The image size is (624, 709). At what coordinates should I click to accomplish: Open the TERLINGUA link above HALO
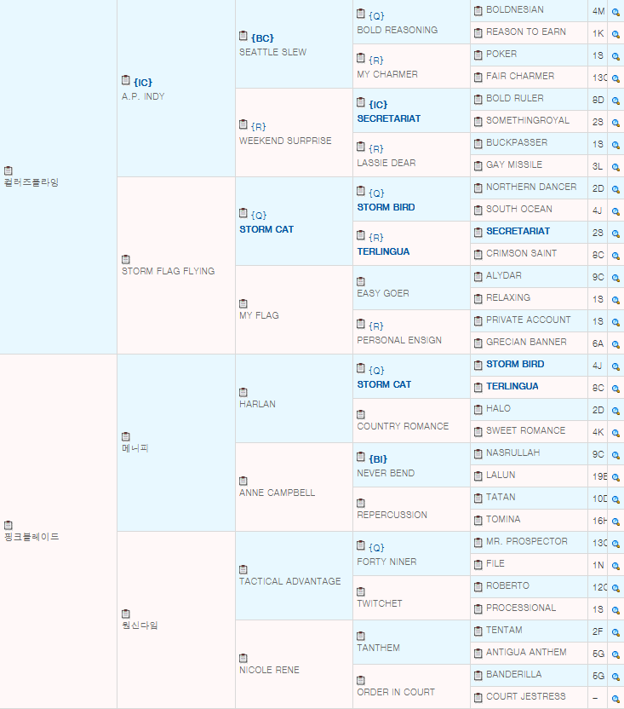tap(512, 386)
